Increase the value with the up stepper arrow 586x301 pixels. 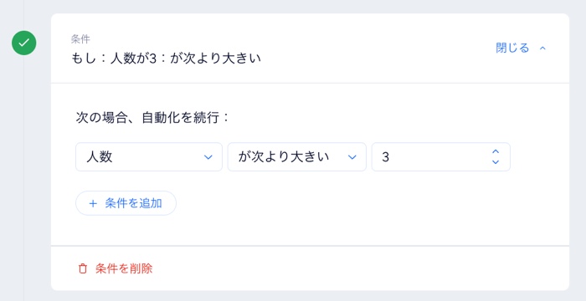(496, 151)
